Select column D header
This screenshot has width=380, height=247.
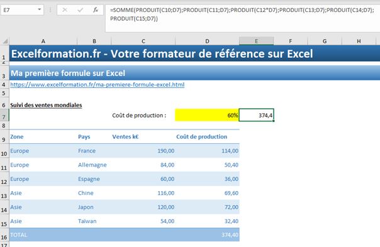pos(207,41)
